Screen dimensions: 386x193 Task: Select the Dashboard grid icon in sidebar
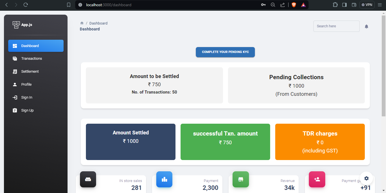pyautogui.click(x=15, y=46)
